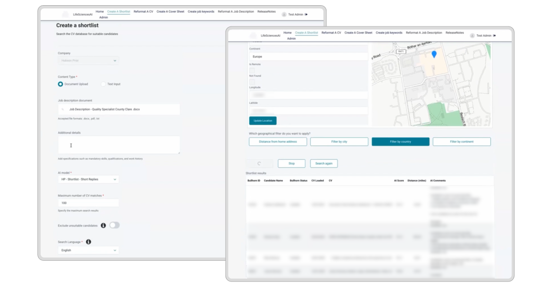Open ReleaseNotes in front window navbar
The image size is (552, 285).
pyautogui.click(x=455, y=33)
